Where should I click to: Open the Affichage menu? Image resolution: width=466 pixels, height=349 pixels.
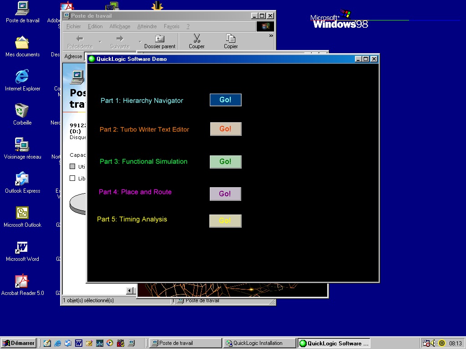pyautogui.click(x=120, y=26)
